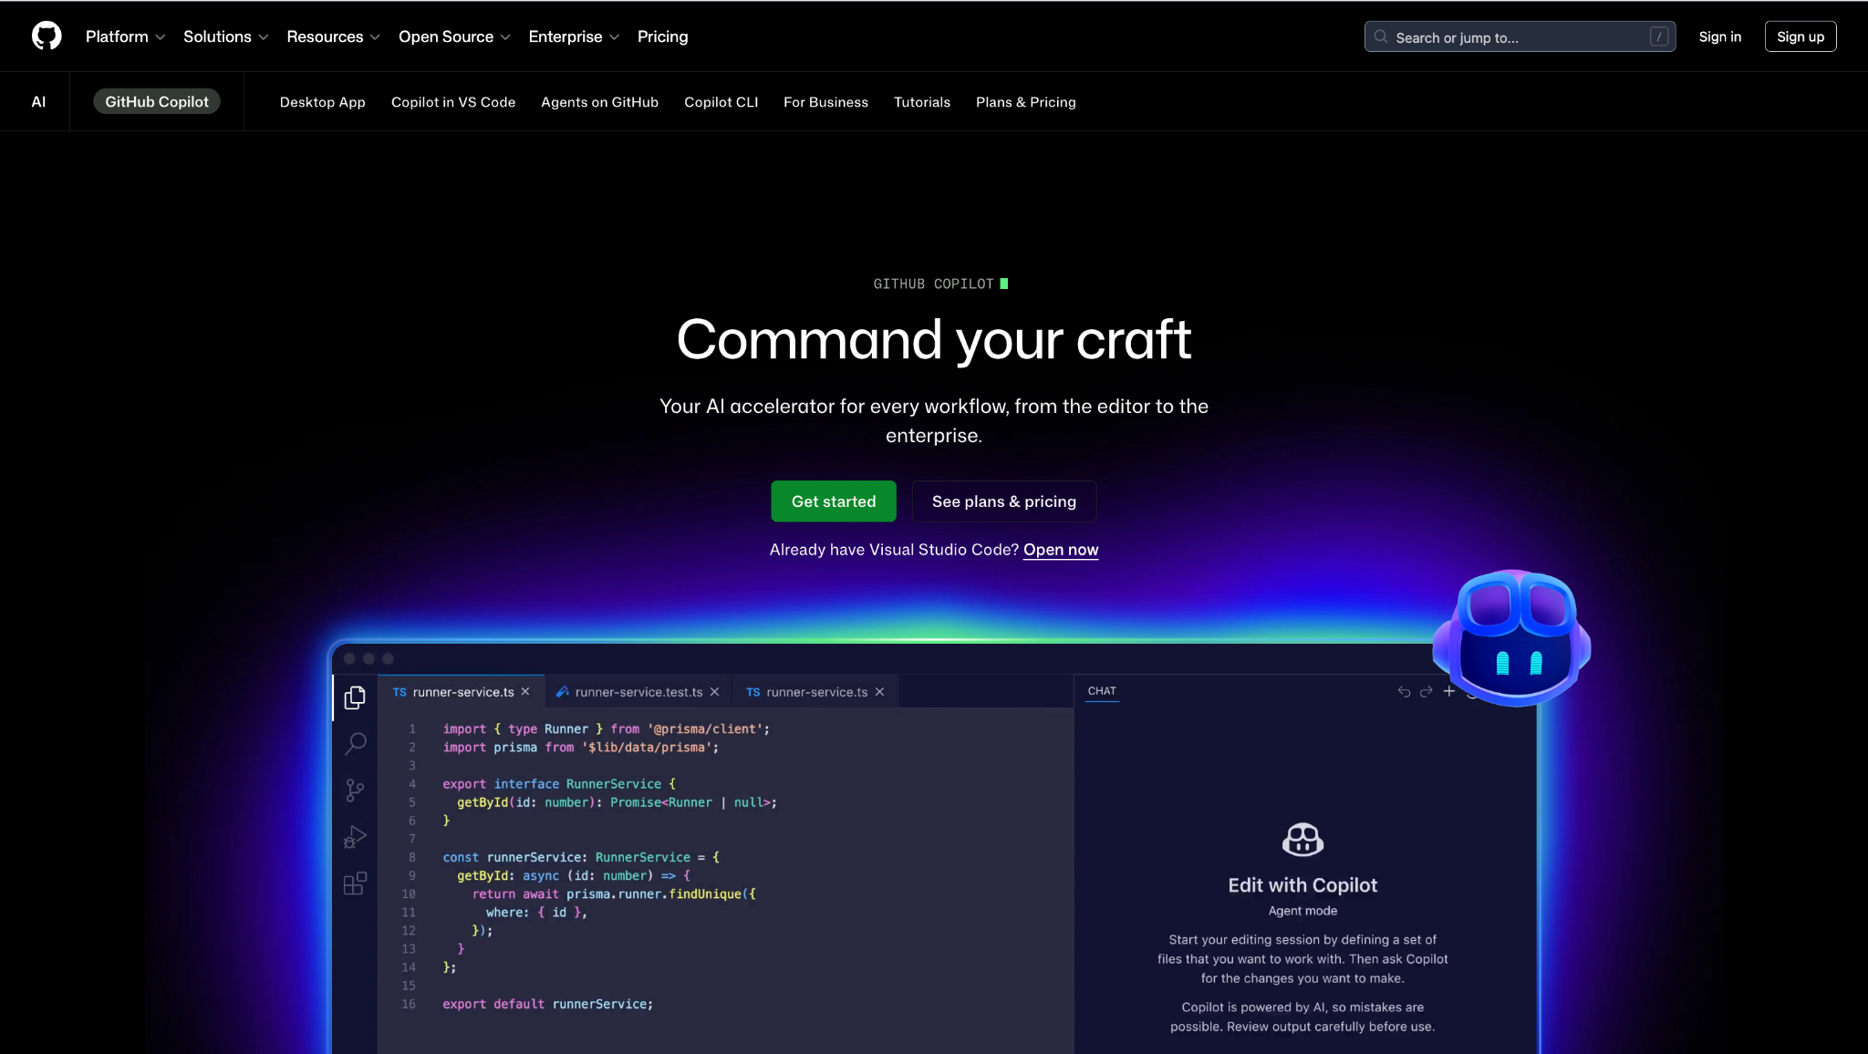Click the Sign in link
Image resolution: width=1868 pixels, height=1054 pixels.
pos(1719,36)
